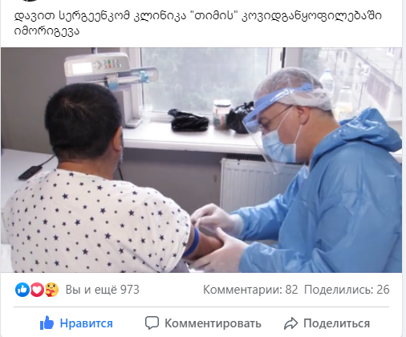Toggle the Нравится like label

[x=86, y=323]
